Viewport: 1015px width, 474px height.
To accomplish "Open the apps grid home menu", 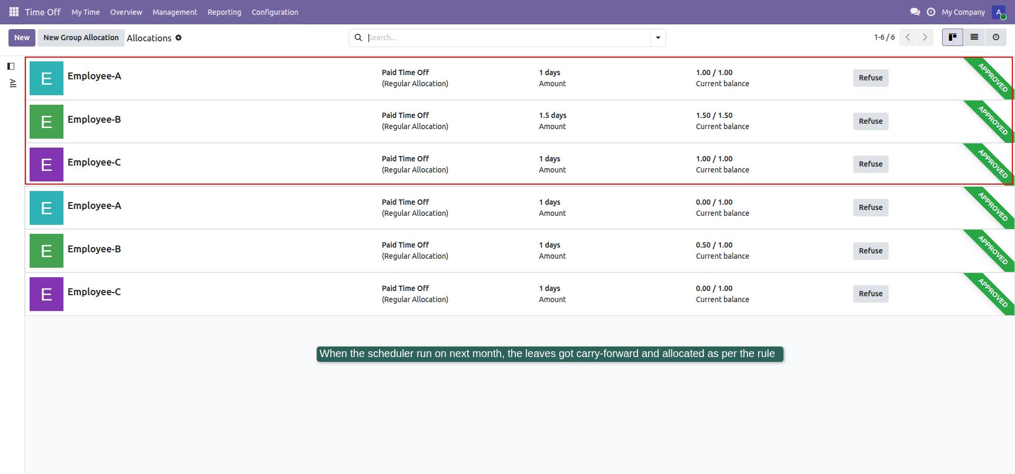I will coord(14,12).
